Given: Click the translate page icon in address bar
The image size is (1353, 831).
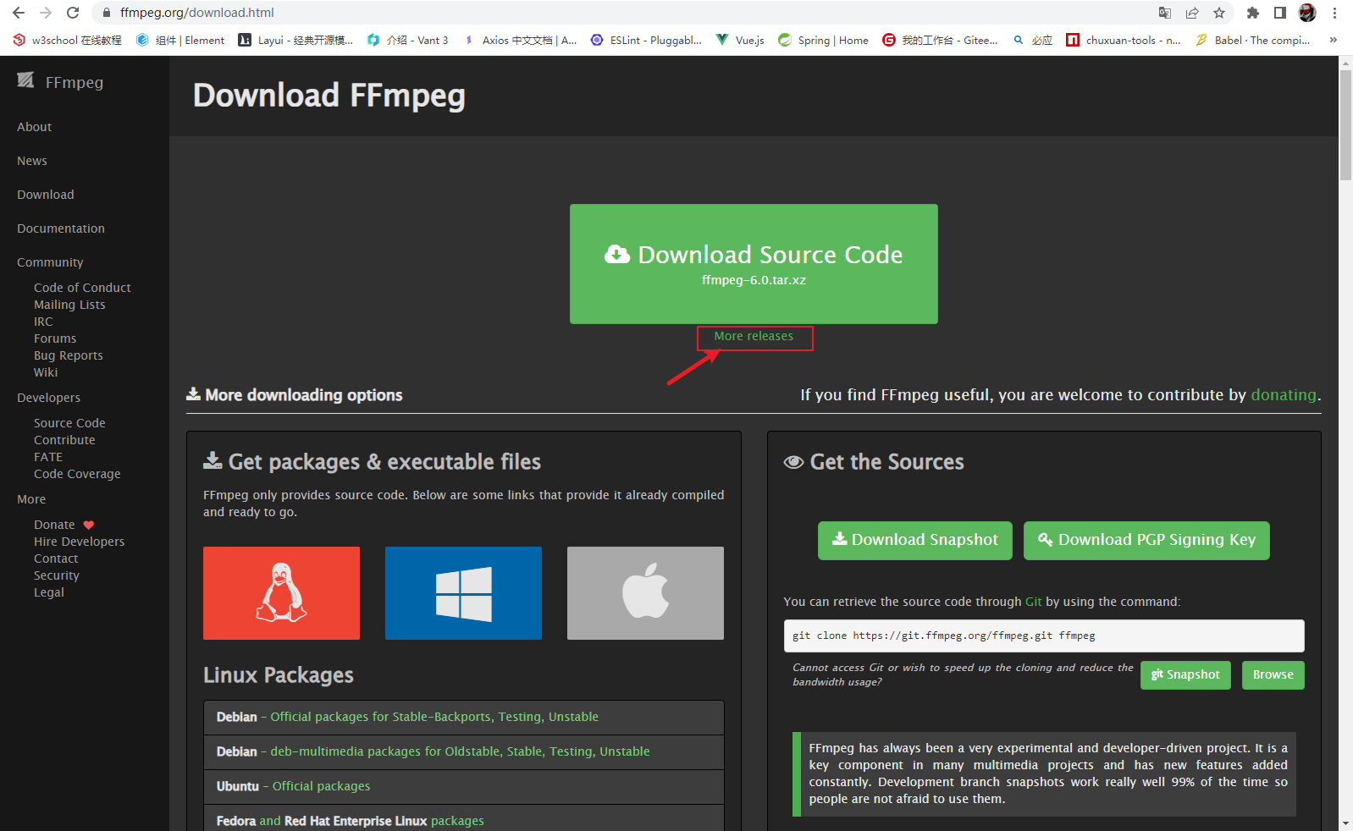Looking at the screenshot, I should tap(1165, 13).
